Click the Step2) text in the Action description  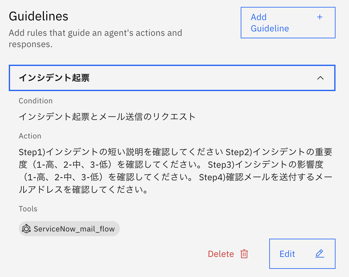click(239, 152)
